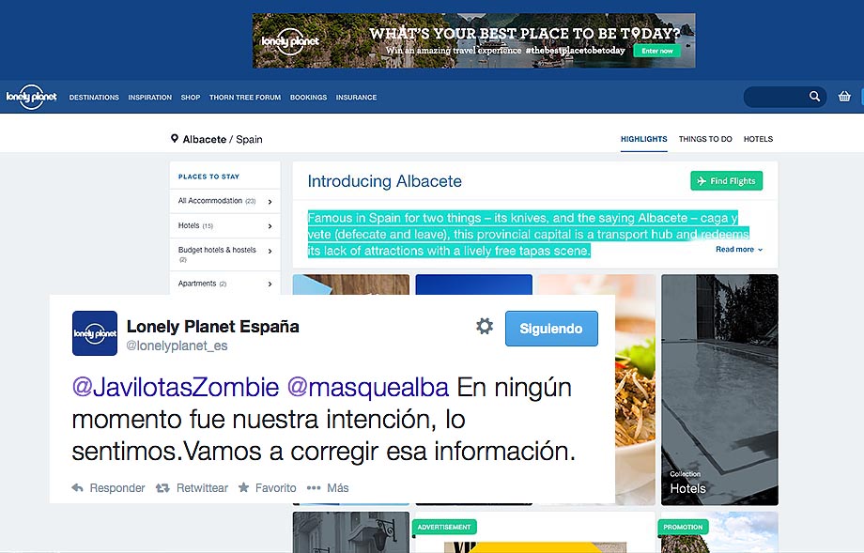This screenshot has height=553, width=864.
Task: Click the @masquealba mention
Action: 368,387
